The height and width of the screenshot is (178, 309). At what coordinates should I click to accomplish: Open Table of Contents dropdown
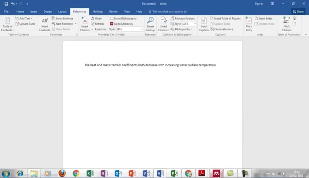click(x=8, y=24)
